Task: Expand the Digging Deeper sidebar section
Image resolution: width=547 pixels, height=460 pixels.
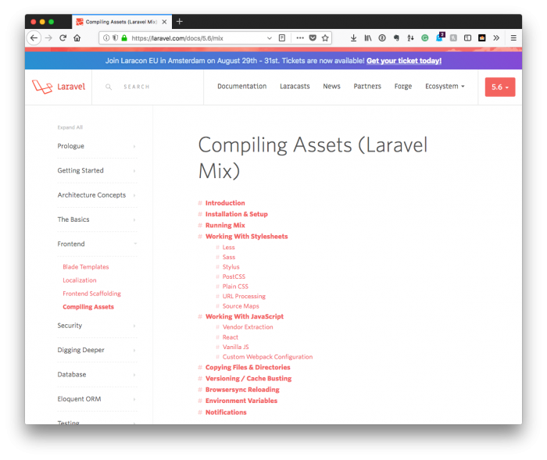Action: coord(97,350)
